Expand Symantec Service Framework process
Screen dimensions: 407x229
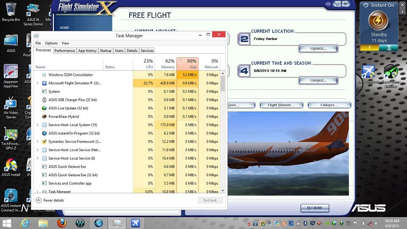tap(38, 142)
